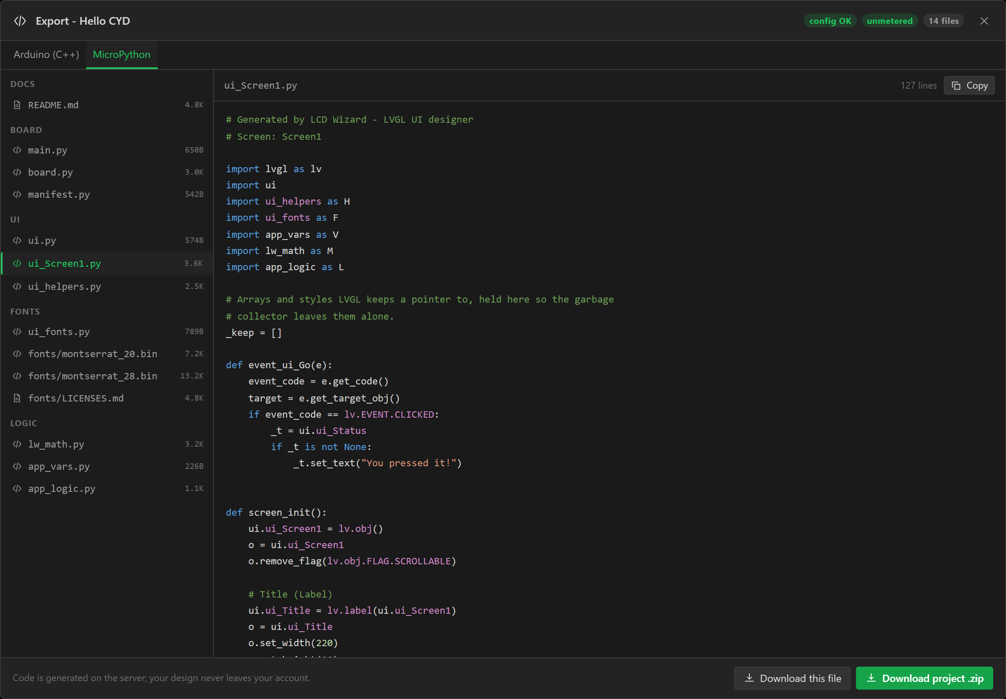Click the '13.2K' size of montserrat_28.bin
Viewport: 1006px width, 699px height.
tap(192, 376)
